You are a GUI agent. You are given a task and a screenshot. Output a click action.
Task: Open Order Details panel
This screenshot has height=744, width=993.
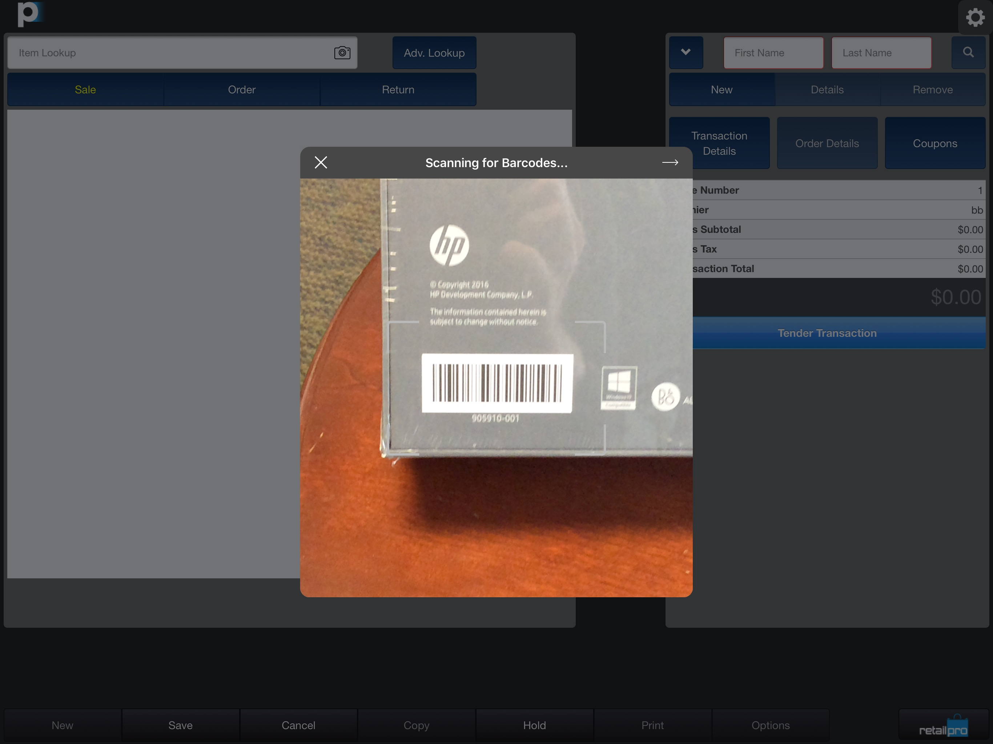pos(827,143)
